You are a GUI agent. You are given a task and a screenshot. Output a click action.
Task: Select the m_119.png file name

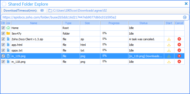18,56
